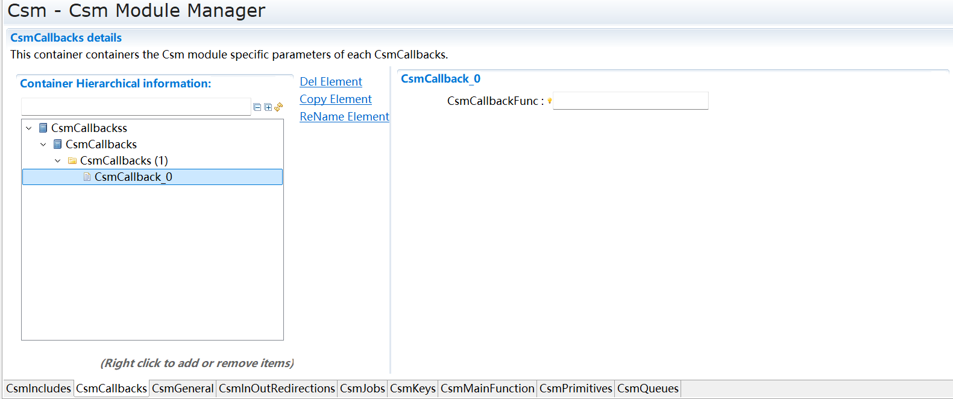Focus the CsmCallbackFunc input field
The height and width of the screenshot is (399, 953).
[631, 101]
